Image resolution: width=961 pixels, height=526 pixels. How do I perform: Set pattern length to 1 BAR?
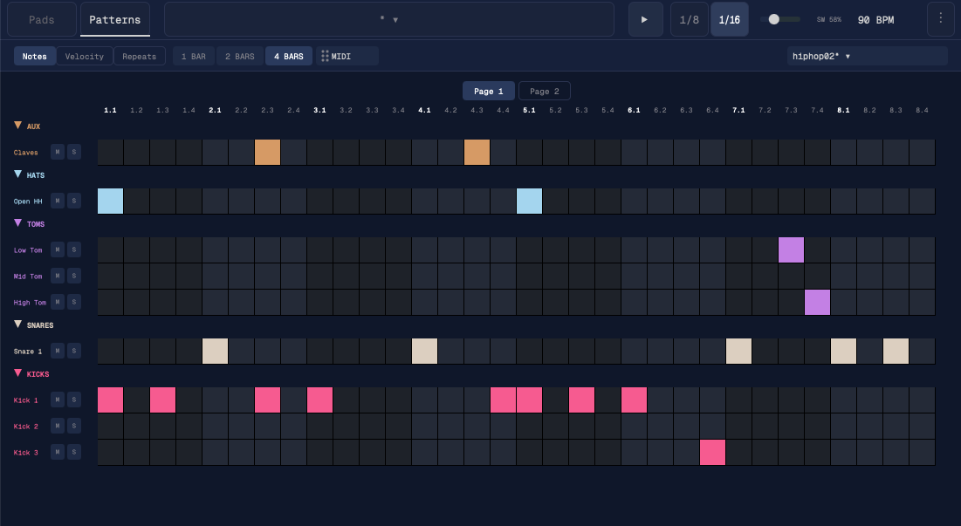[x=194, y=57]
